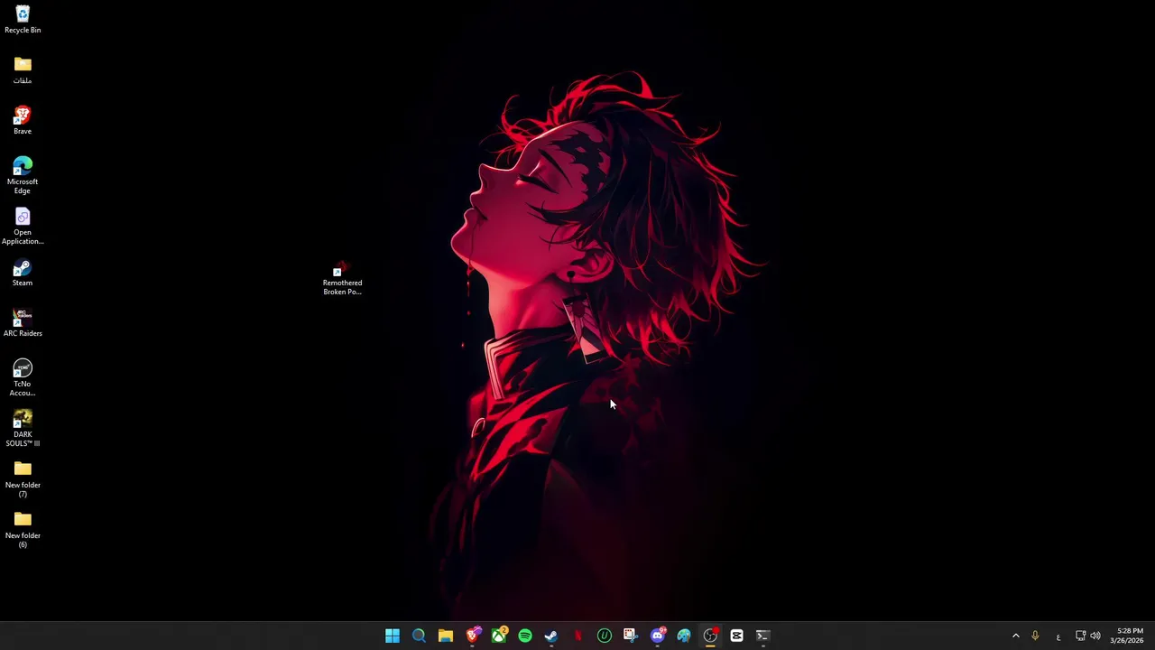This screenshot has width=1155, height=650.
Task: Switch to OBS Studio in taskbar
Action: 711,636
